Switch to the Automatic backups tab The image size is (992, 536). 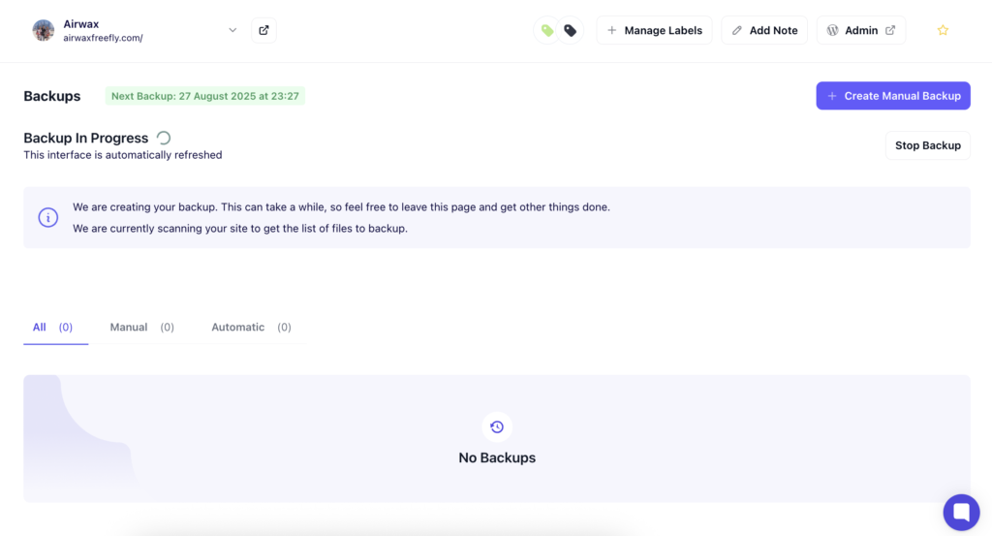pos(251,328)
